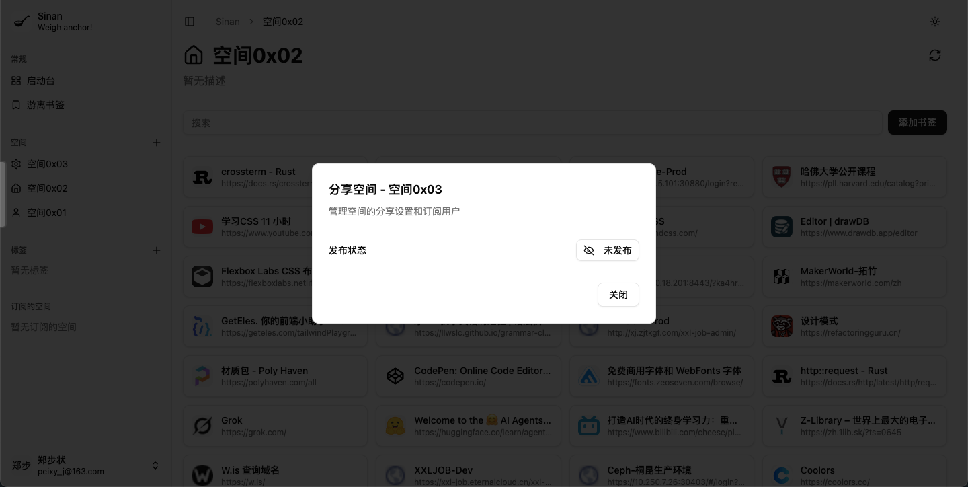The image size is (968, 487).
Task: Click the 暂无标签 text
Action: point(30,270)
